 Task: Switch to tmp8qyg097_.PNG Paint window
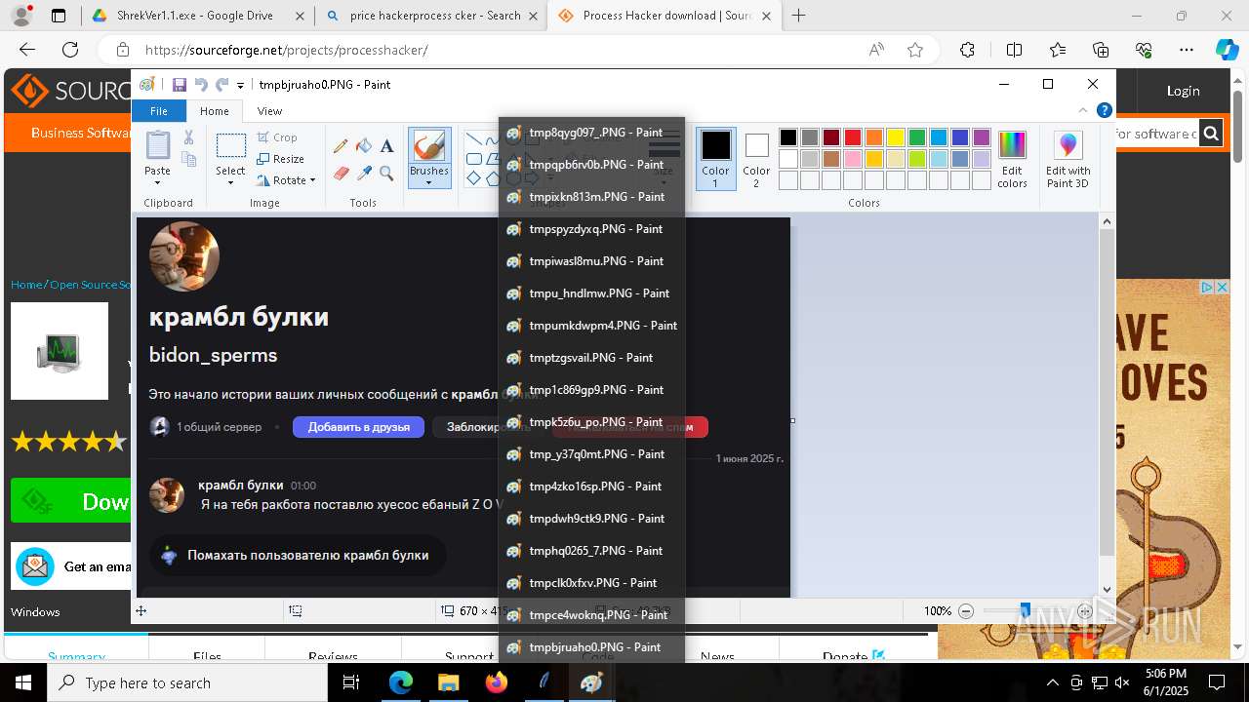591,133
